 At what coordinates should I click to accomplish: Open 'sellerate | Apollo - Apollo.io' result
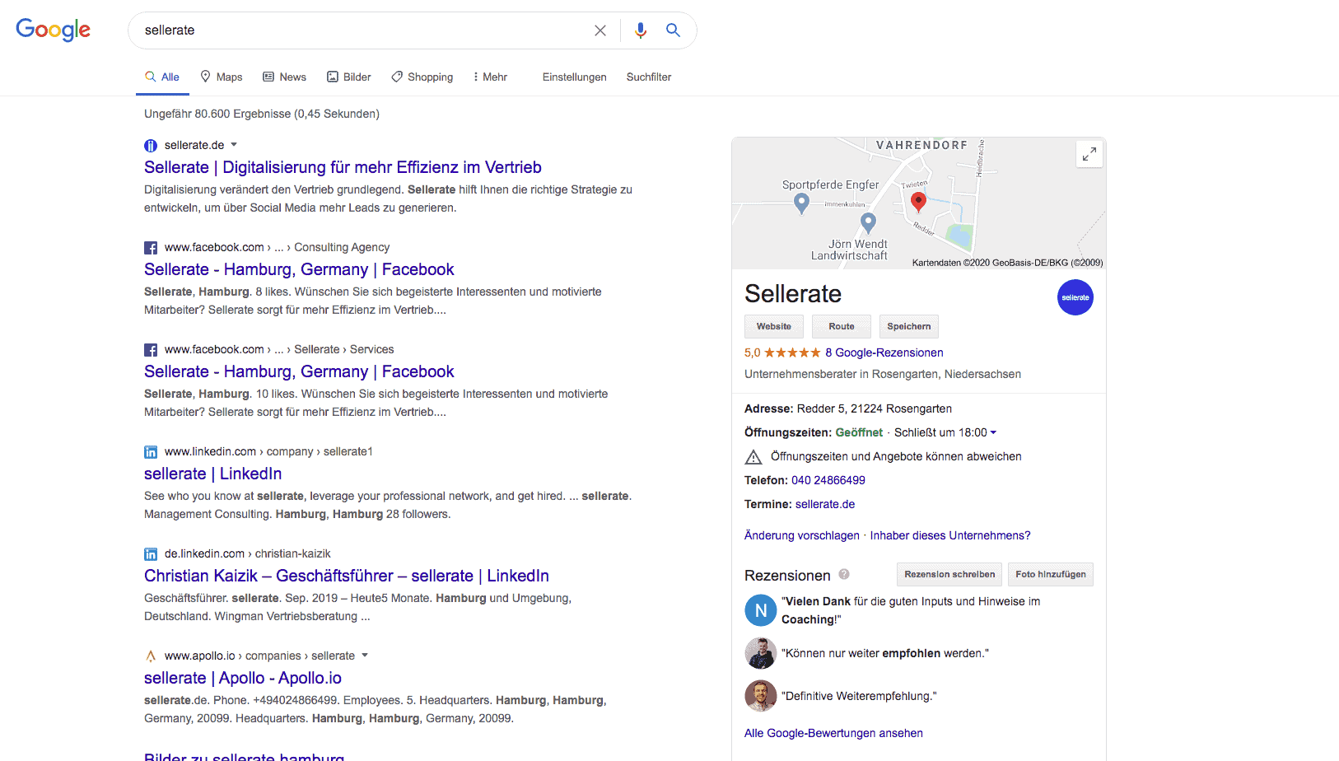pyautogui.click(x=243, y=678)
